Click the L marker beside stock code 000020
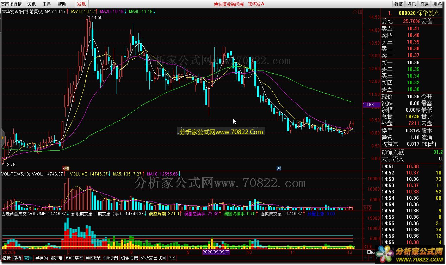This screenshot has height=265, width=446. click(x=390, y=13)
